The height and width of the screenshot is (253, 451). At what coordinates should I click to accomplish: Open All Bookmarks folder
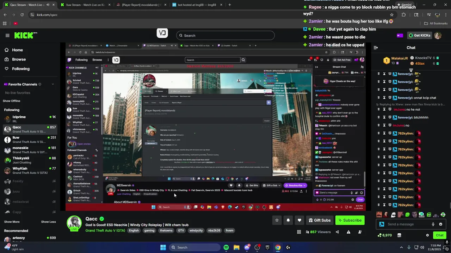[x=436, y=24]
